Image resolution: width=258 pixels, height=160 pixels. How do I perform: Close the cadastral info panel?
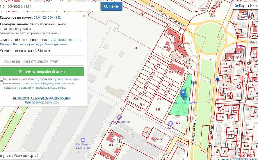point(84,16)
